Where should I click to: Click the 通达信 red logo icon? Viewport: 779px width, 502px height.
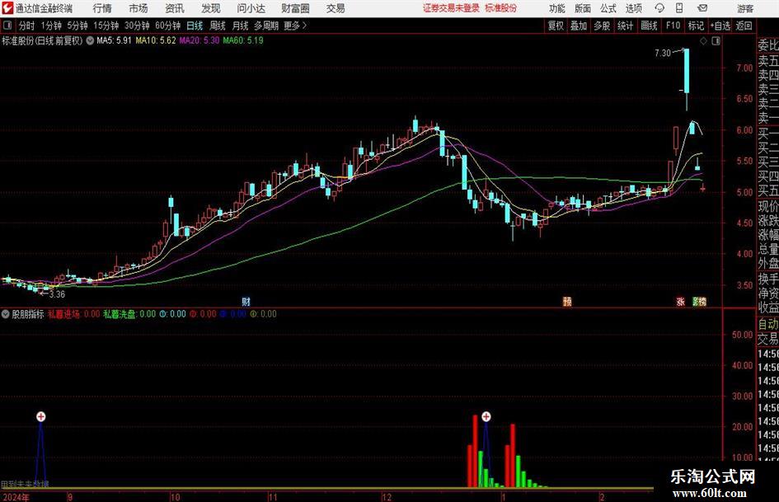(x=7, y=8)
